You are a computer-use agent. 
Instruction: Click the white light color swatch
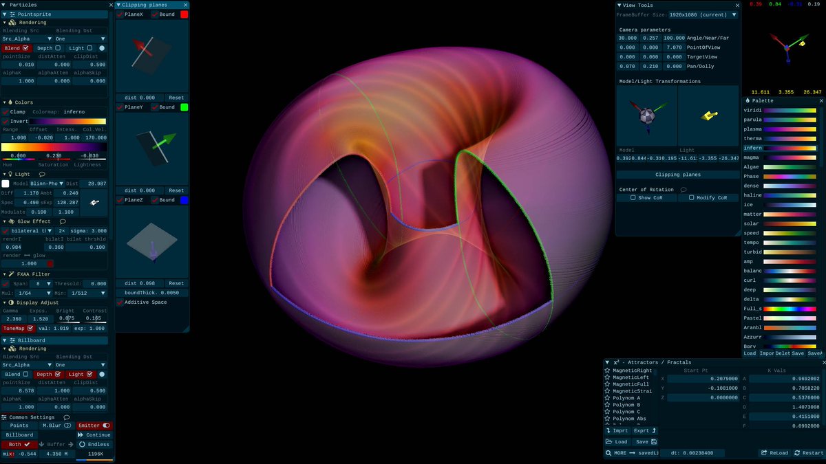pyautogui.click(x=6, y=184)
